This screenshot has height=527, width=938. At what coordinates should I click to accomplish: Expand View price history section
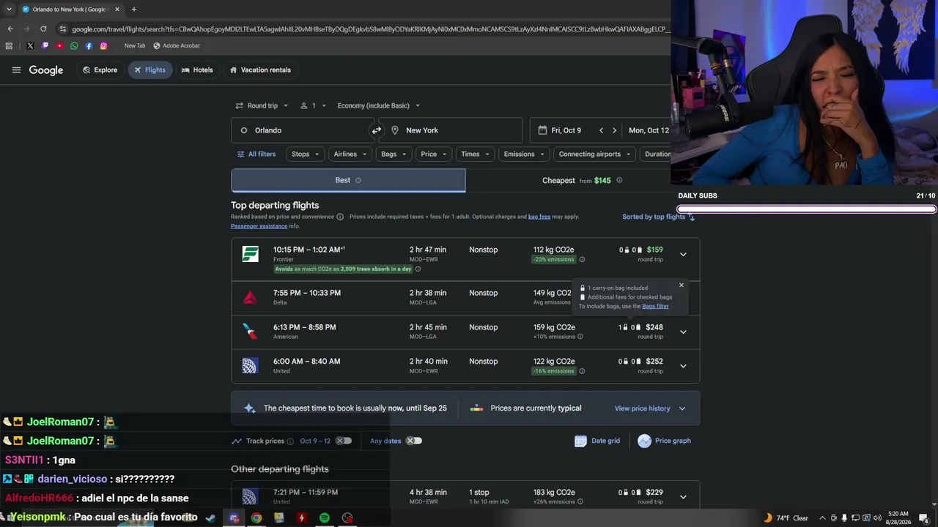(650, 408)
